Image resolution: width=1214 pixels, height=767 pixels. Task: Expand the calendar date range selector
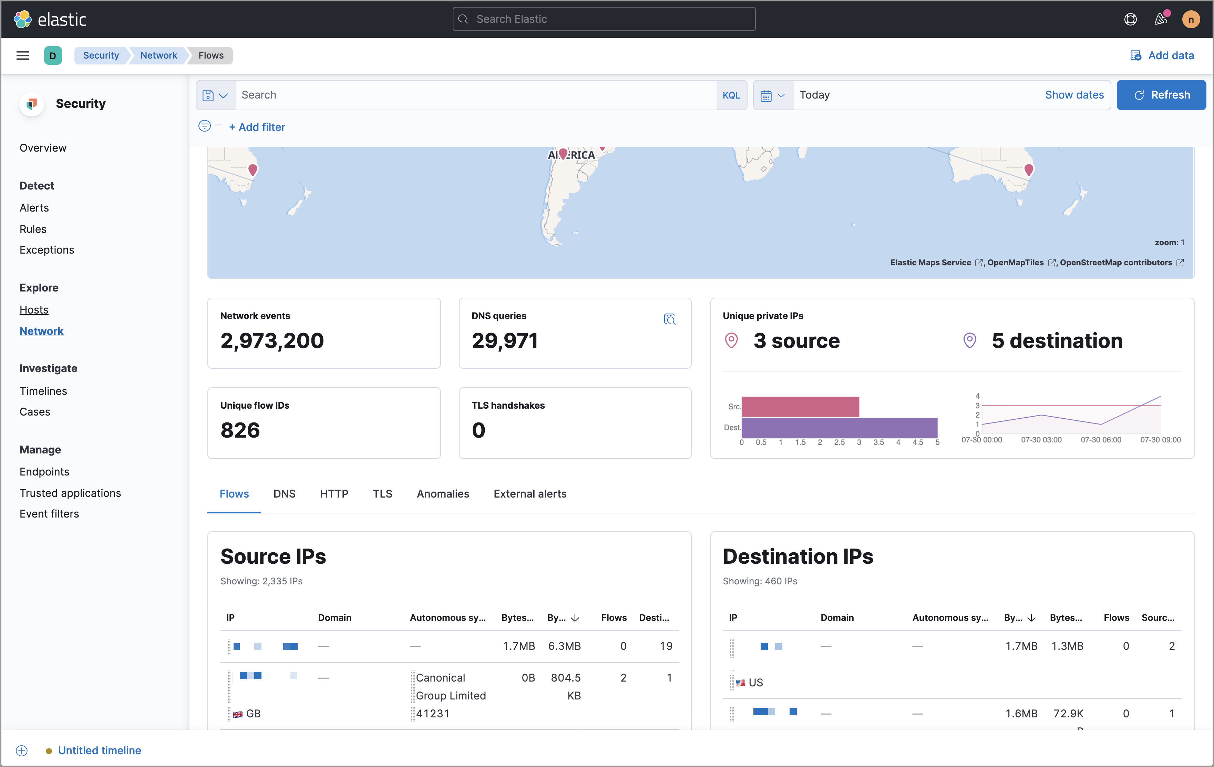point(772,94)
